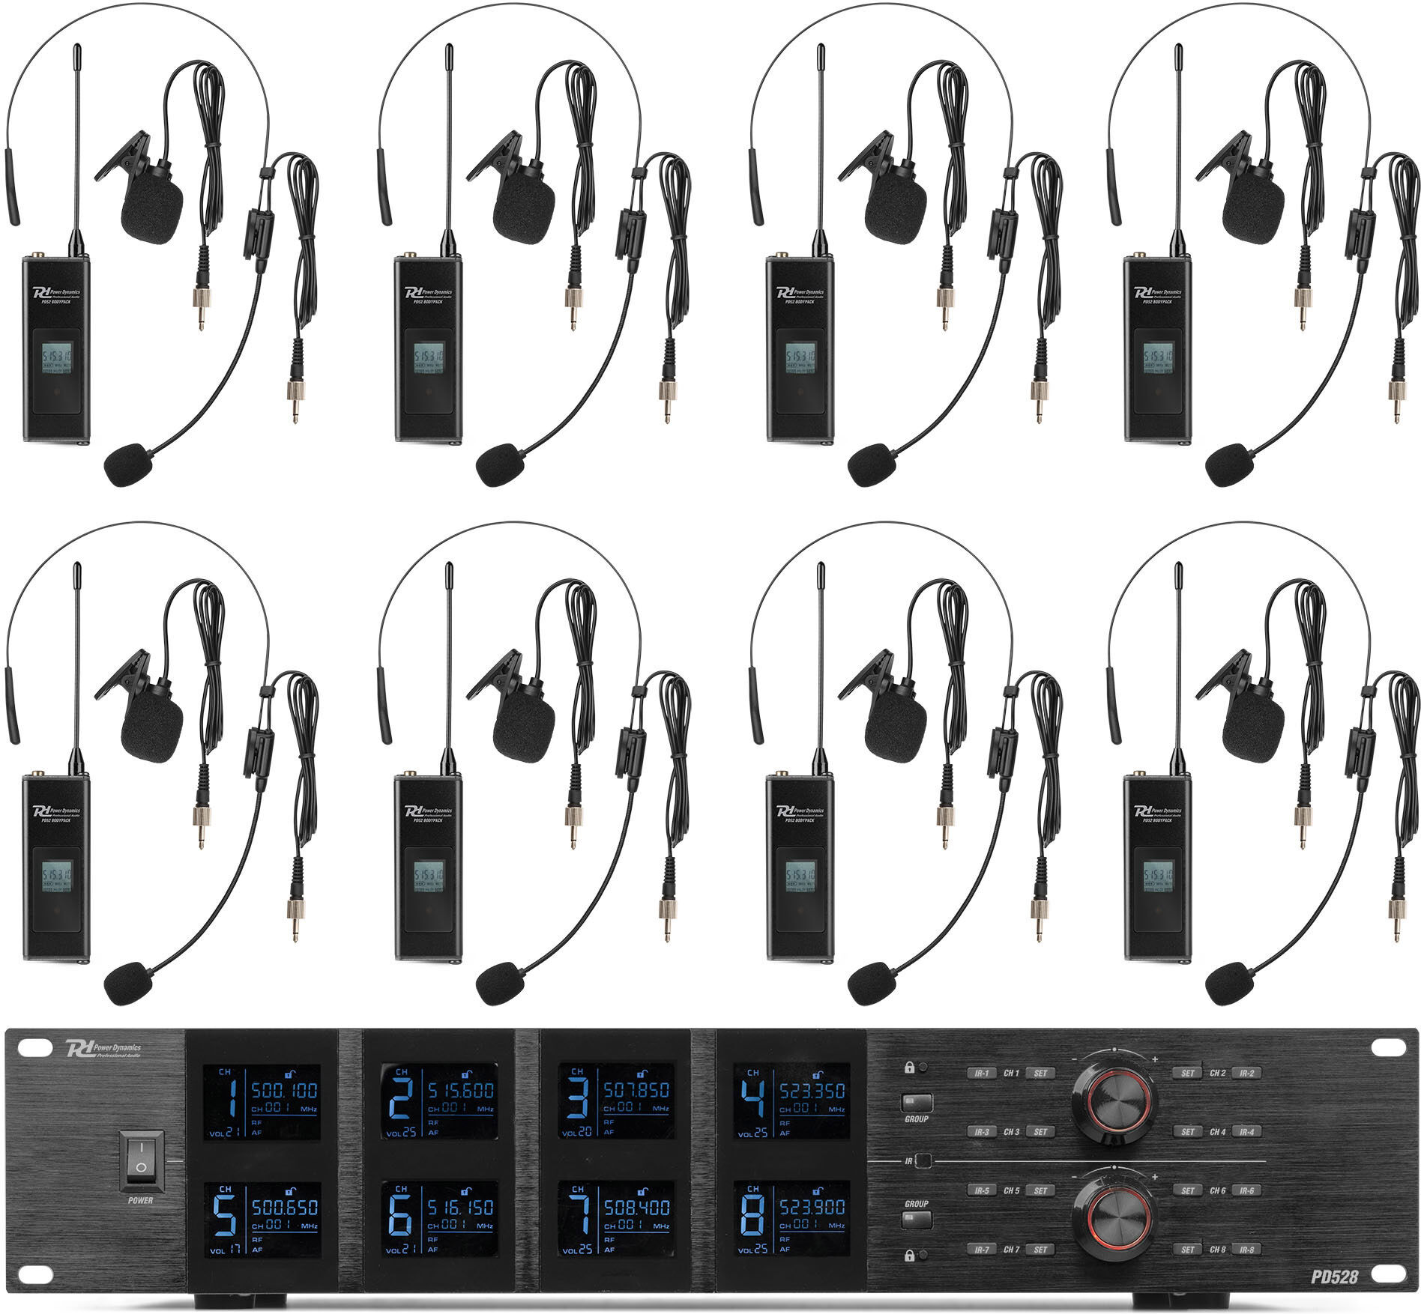Select the channel 7 display showing 508.400
This screenshot has height=1314, width=1421.
coord(616,1220)
